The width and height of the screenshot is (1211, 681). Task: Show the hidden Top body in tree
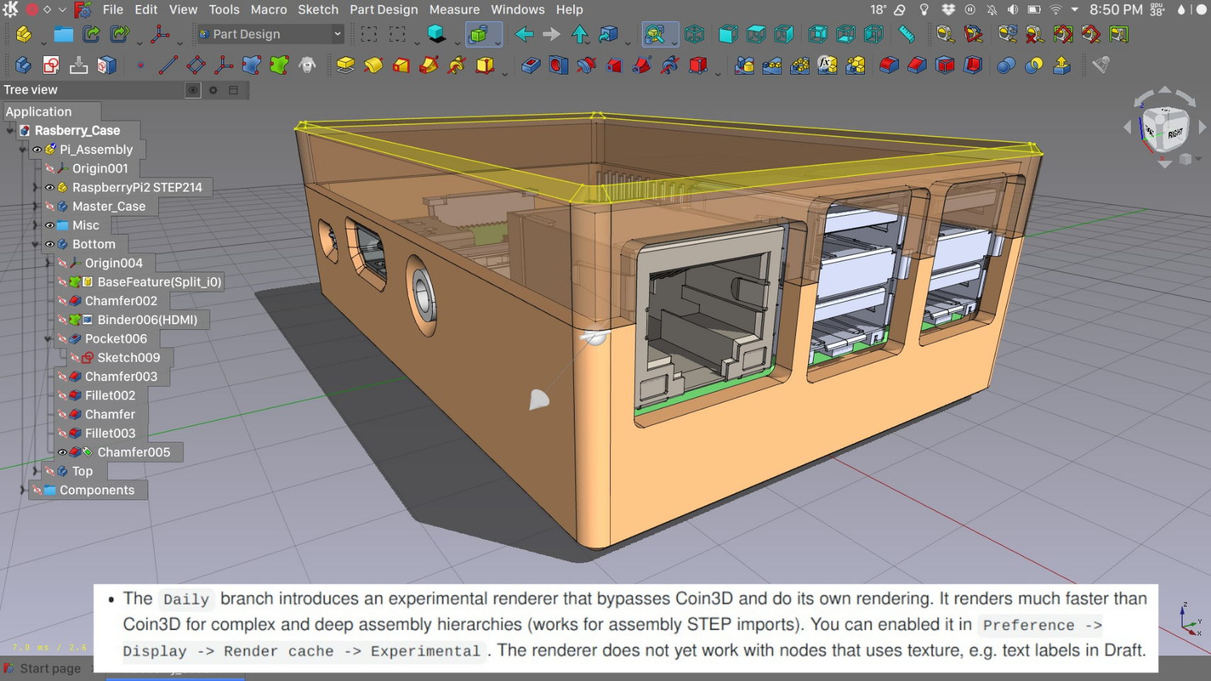50,471
